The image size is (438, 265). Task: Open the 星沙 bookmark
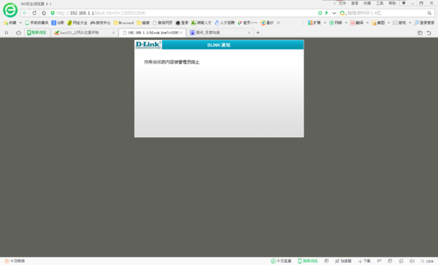click(x=267, y=23)
